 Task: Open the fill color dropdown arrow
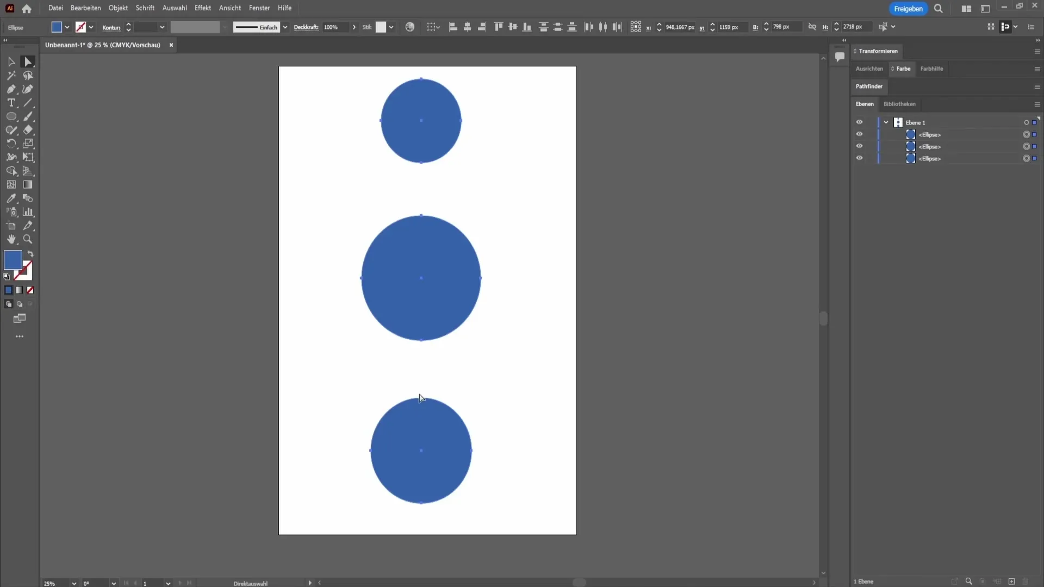point(67,27)
